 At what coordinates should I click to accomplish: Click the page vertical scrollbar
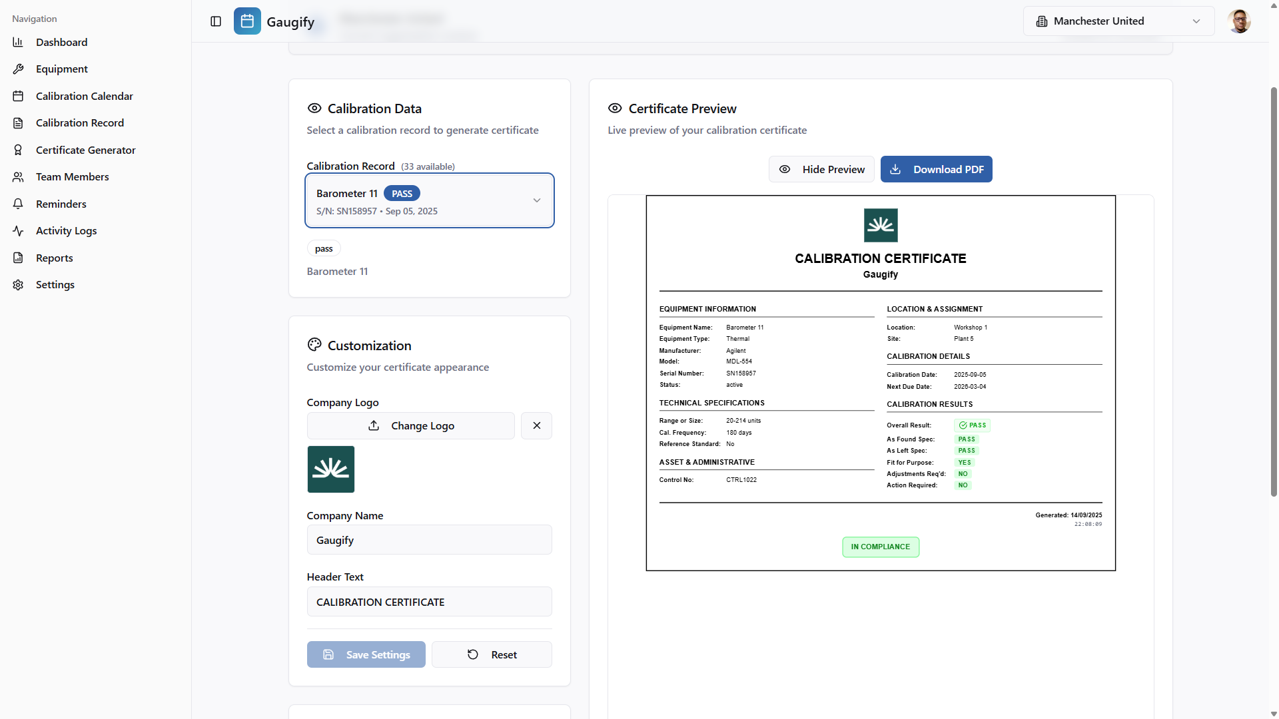[1274, 290]
